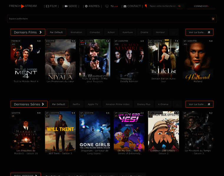Select the Horreur film filter
The height and width of the screenshot is (176, 224).
(160, 32)
